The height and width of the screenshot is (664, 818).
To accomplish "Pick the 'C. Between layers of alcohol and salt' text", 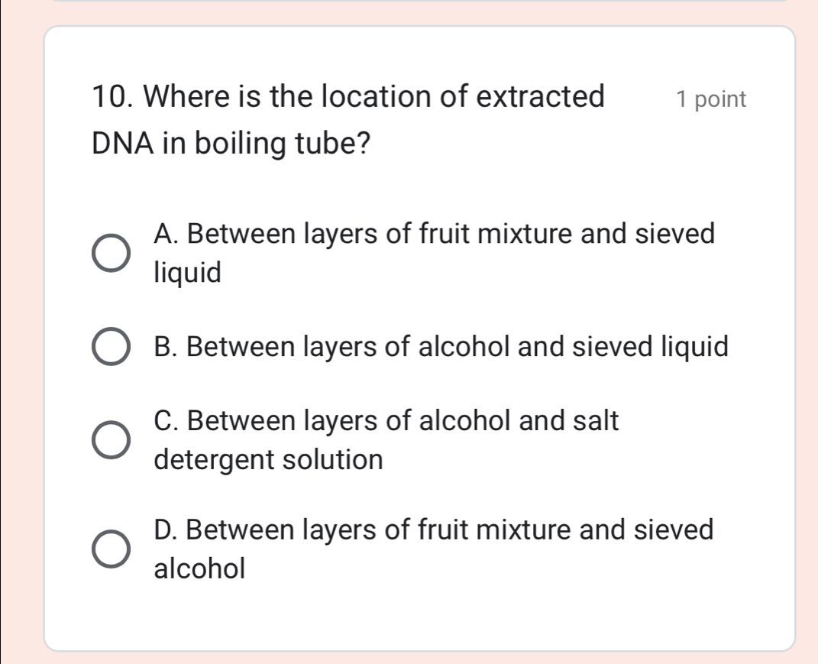I will (386, 421).
